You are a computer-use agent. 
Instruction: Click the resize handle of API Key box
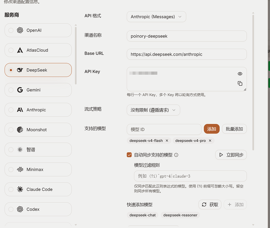click(245, 89)
